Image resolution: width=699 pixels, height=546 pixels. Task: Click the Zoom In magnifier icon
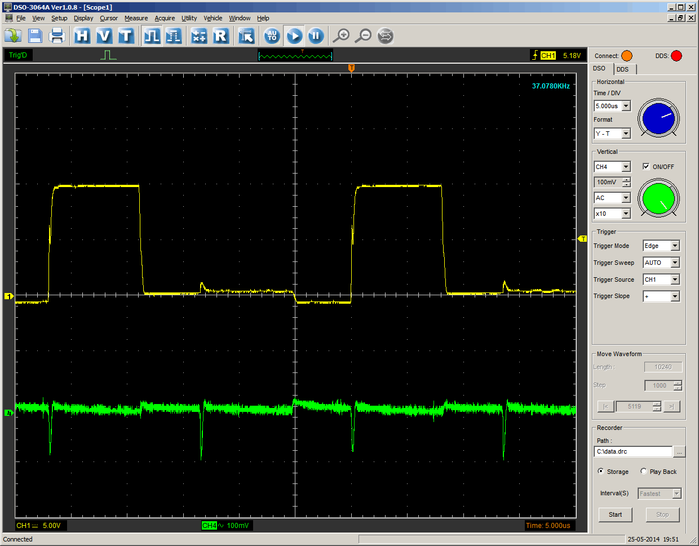tap(341, 36)
